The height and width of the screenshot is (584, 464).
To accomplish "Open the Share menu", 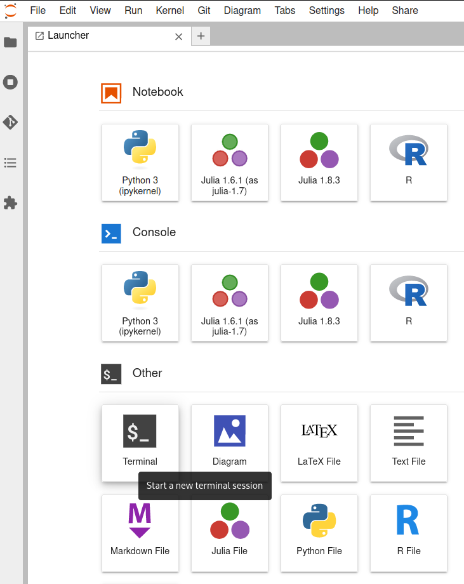I will 405,10.
